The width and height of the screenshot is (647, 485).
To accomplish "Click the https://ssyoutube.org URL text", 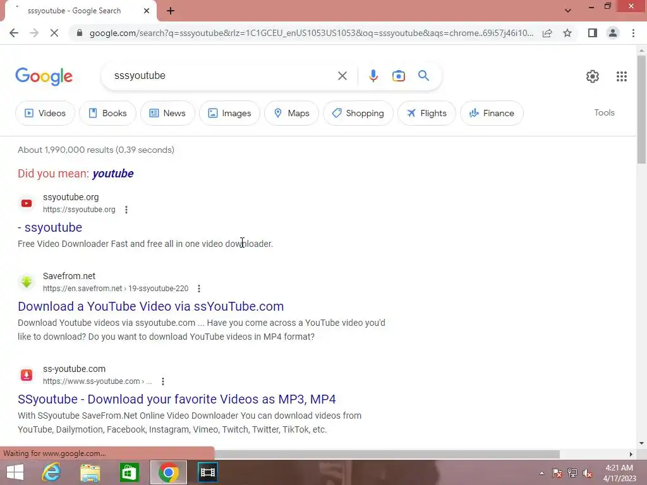I will [x=79, y=210].
